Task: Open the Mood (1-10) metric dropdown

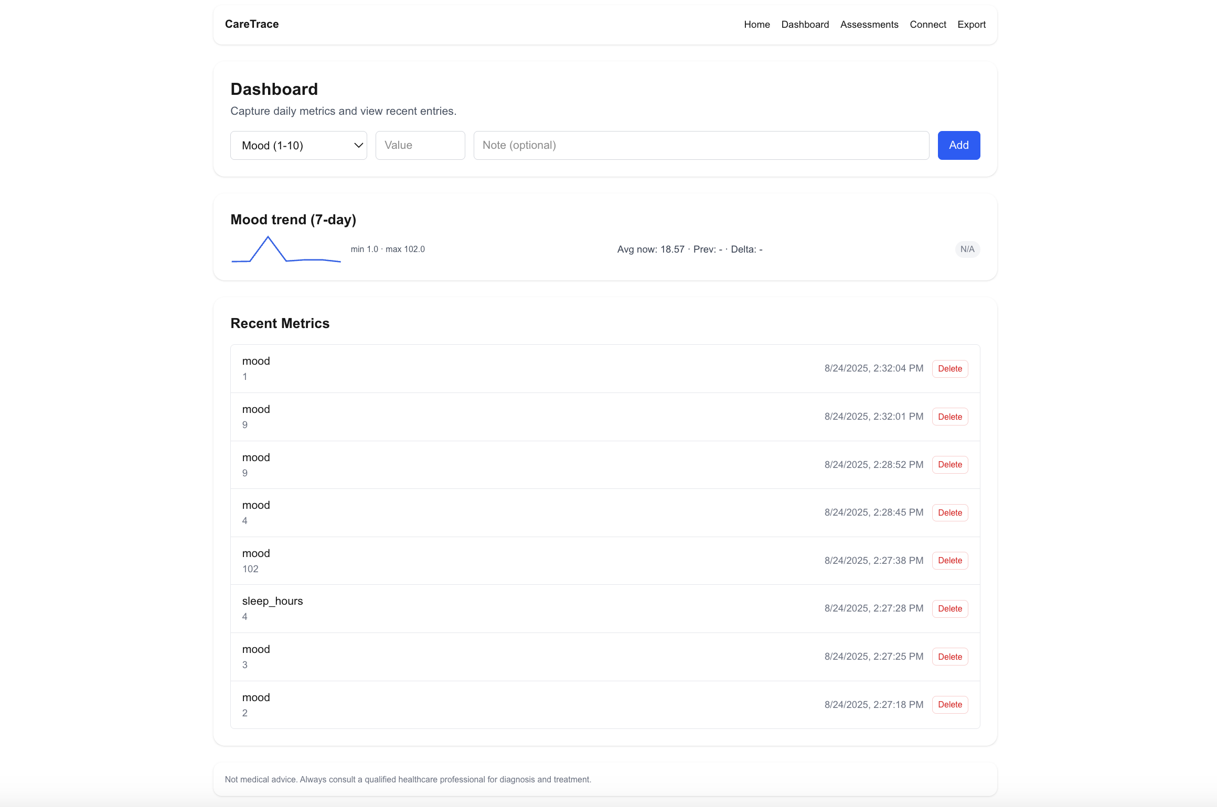Action: [x=298, y=145]
